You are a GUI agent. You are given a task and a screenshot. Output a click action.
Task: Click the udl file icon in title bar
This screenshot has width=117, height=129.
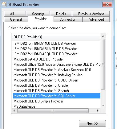[x=4, y=4]
